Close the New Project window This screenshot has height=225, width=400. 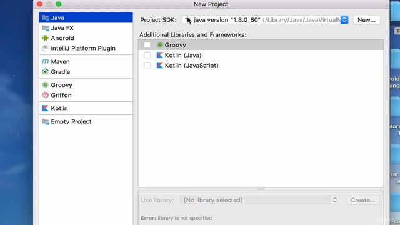[40, 4]
